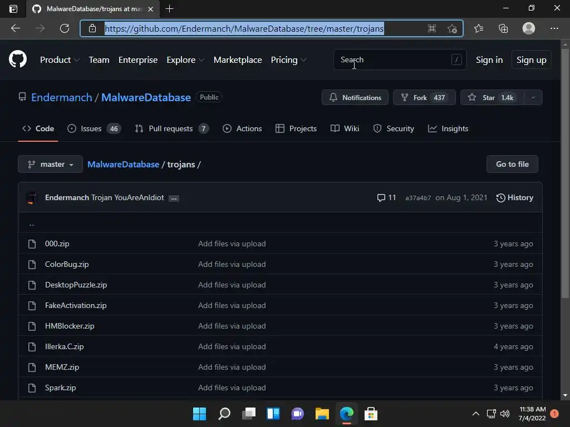The width and height of the screenshot is (570, 427).
Task: Switch to the Projects tab
Action: point(296,128)
